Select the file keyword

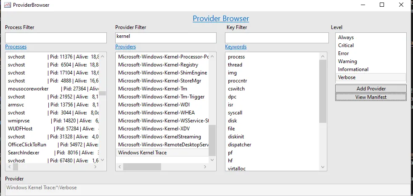[x=273, y=129]
